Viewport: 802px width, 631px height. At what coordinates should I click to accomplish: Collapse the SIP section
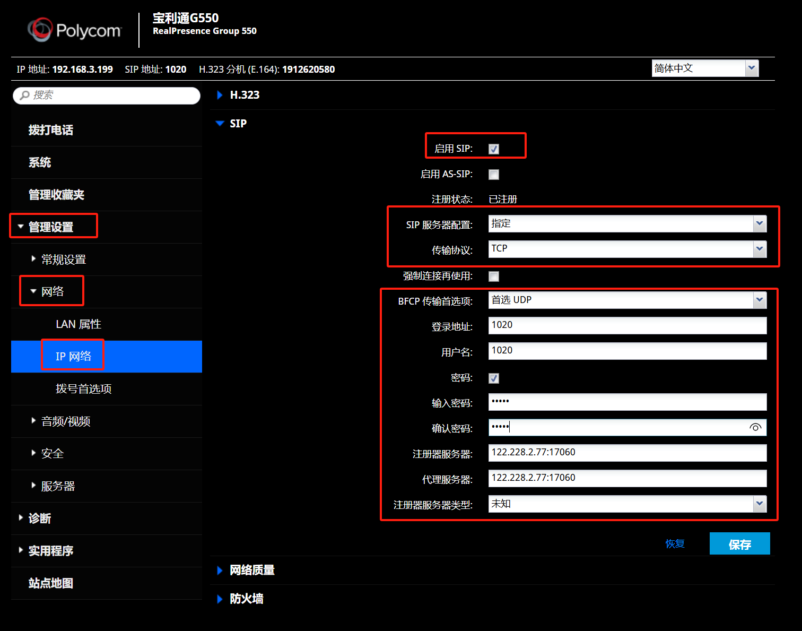(x=220, y=124)
